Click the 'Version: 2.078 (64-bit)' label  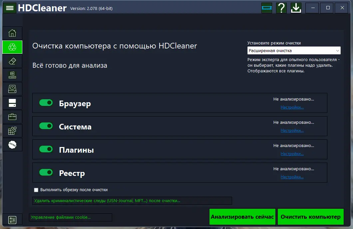pyautogui.click(x=91, y=9)
